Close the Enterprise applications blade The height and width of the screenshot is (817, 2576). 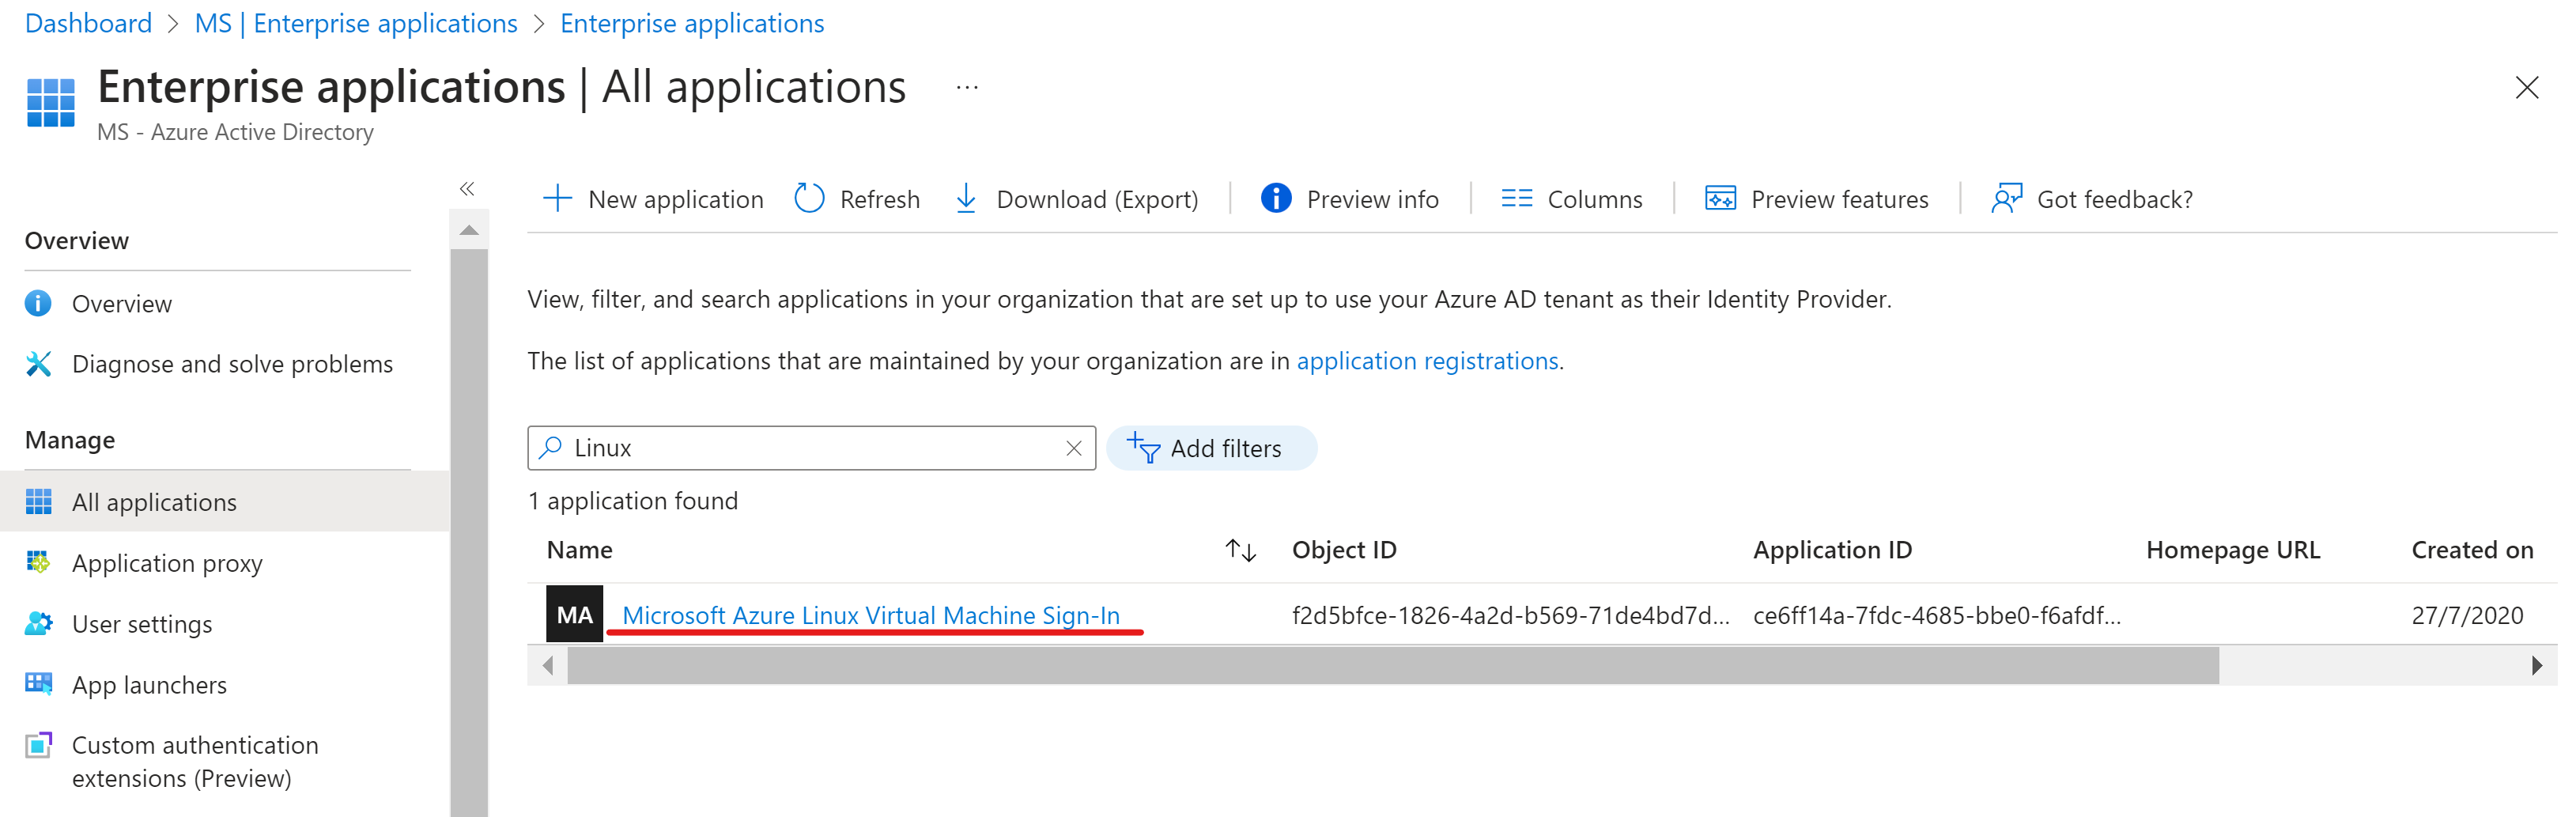tap(2526, 88)
